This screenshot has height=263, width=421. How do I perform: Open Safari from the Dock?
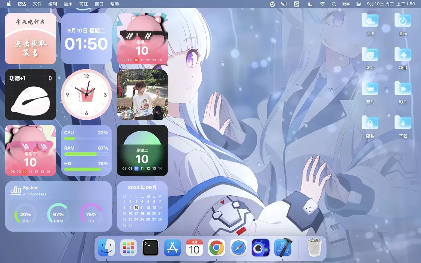238,248
